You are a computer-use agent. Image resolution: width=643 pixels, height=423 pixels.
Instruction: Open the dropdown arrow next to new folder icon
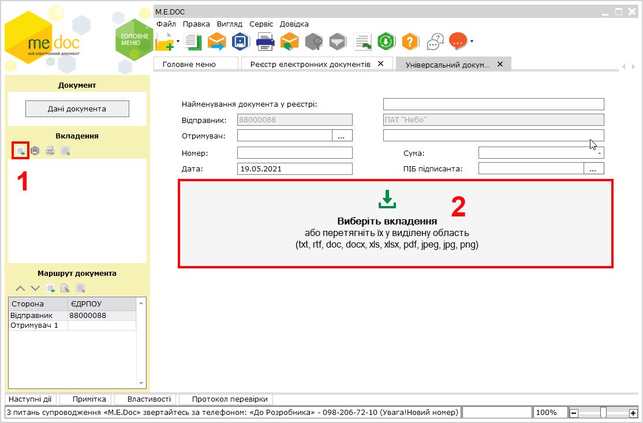tap(178, 42)
